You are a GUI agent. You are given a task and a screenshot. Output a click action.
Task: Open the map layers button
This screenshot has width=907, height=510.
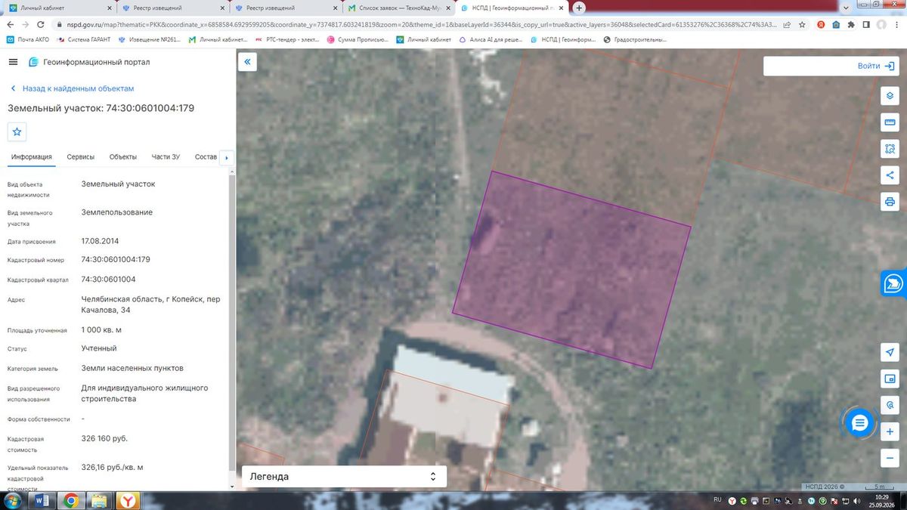pyautogui.click(x=890, y=96)
